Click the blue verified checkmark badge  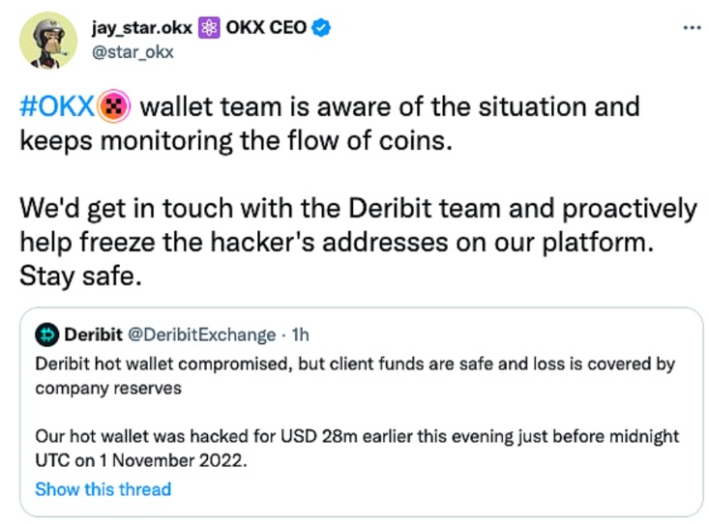pyautogui.click(x=322, y=28)
